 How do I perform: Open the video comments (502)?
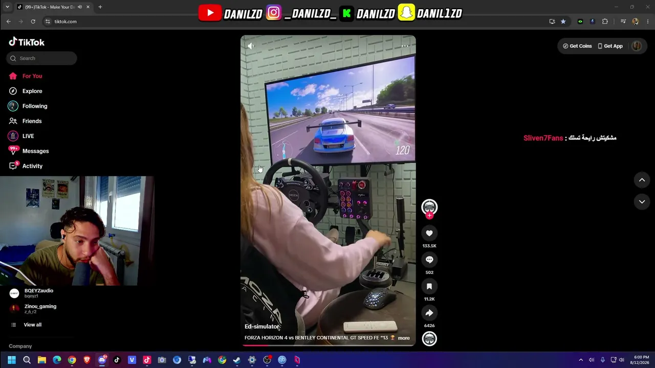pos(429,260)
